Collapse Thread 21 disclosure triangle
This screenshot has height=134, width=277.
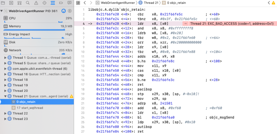(5, 96)
